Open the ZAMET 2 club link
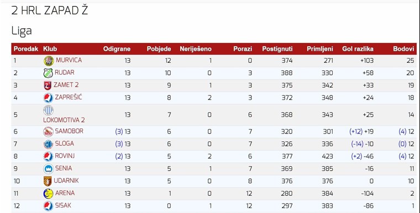Viewport: 420px width, 213px height. pyautogui.click(x=66, y=85)
